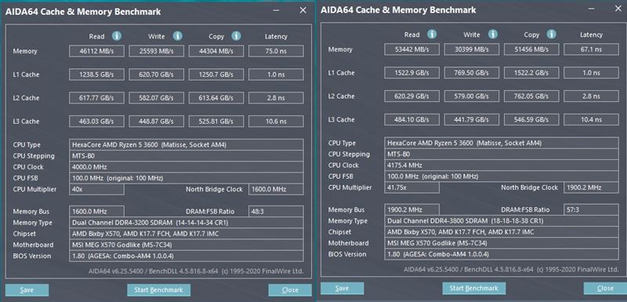Click L2 Cache Copy value 613.64 GB/s
The image size is (627, 302).
216,98
